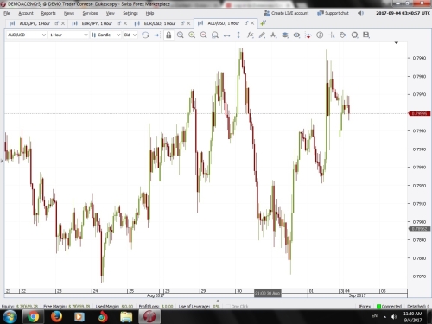Click Firefox icon in Windows taskbar
The width and height of the screenshot is (432, 324).
point(56,316)
